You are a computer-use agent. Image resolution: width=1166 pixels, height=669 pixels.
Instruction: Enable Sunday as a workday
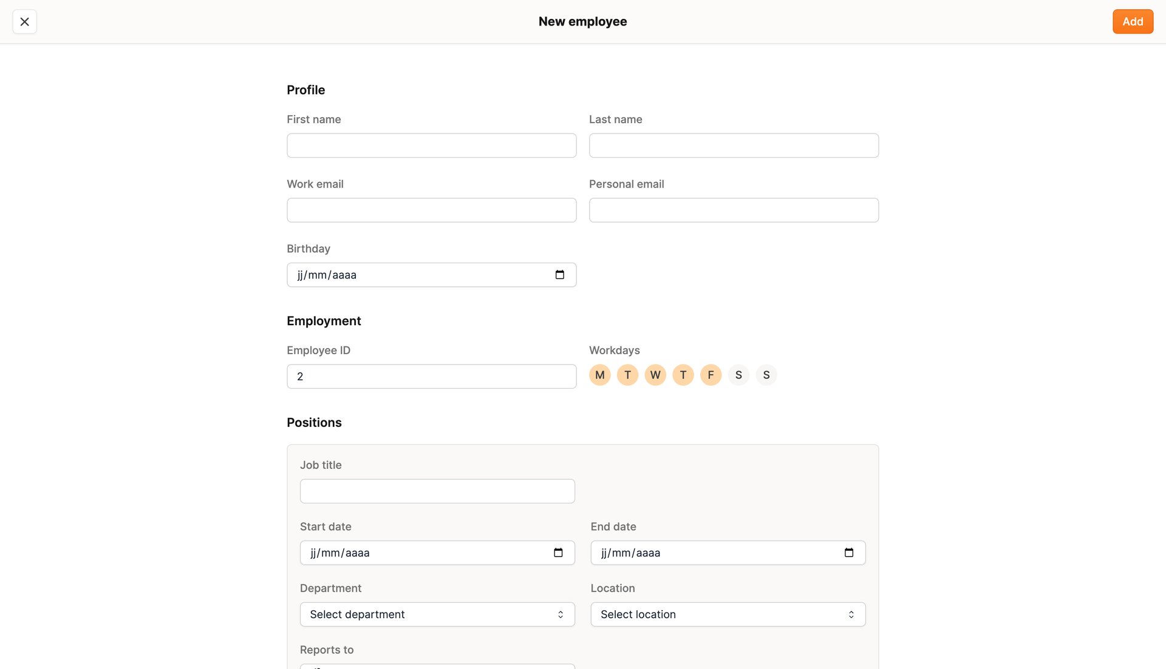point(766,375)
